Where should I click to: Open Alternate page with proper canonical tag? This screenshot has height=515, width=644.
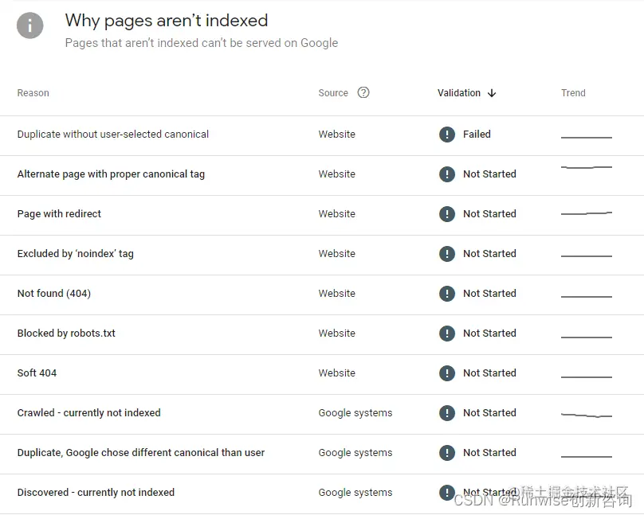(x=111, y=174)
